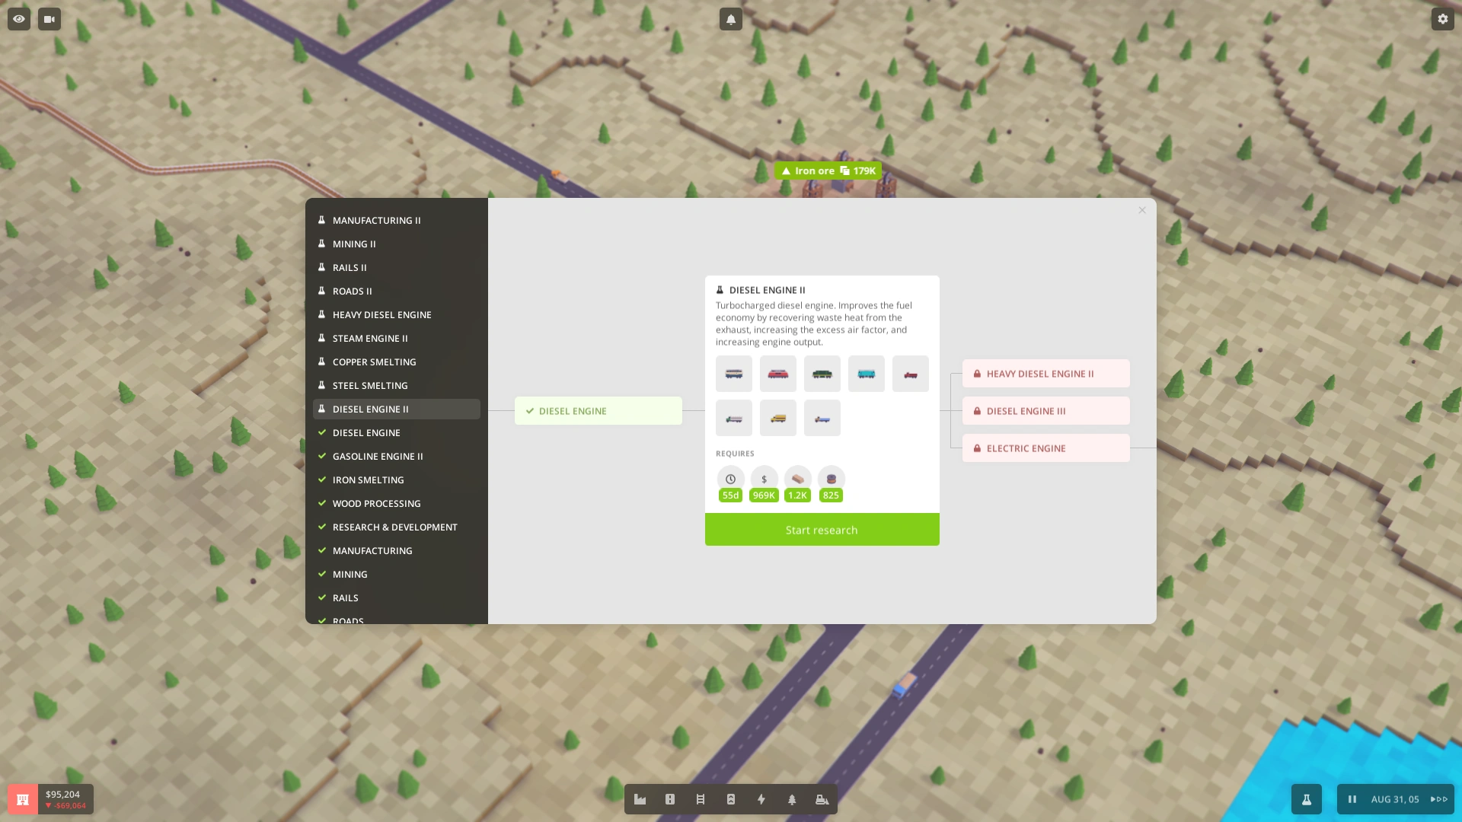Open notifications bell

(x=730, y=19)
